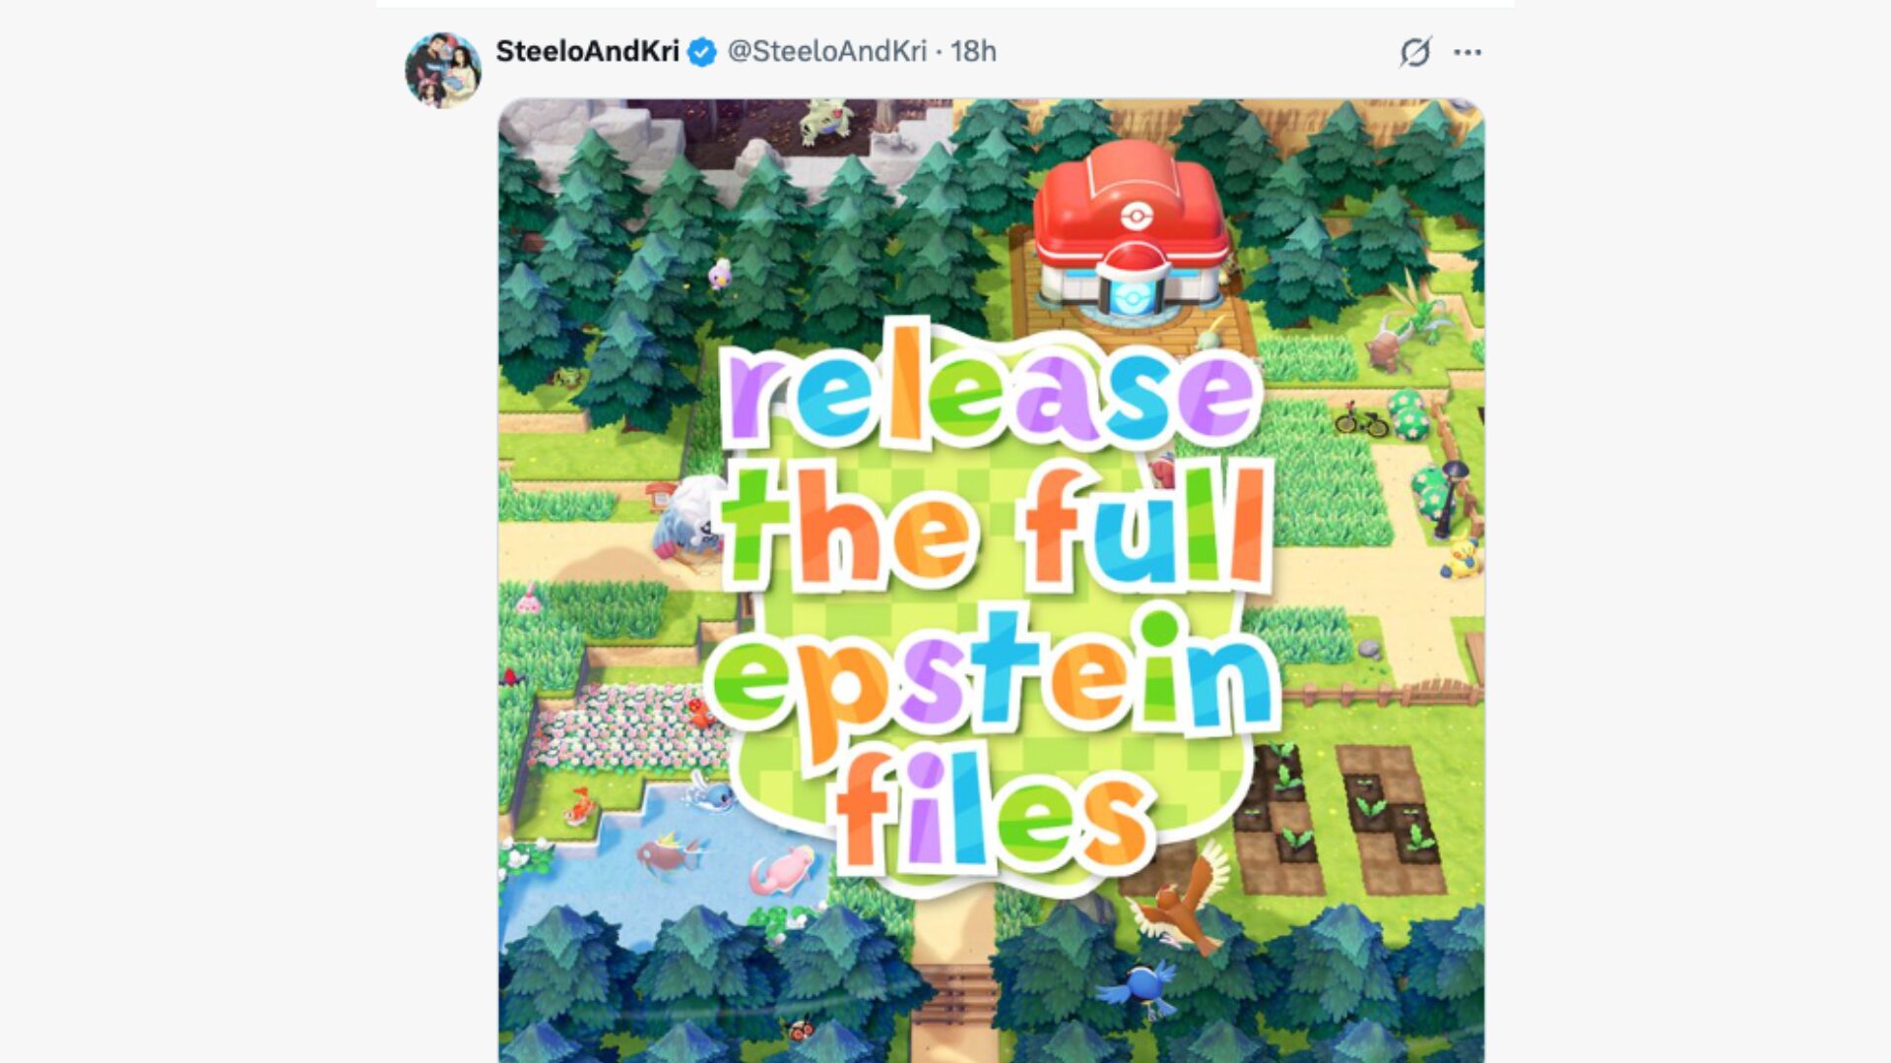The image size is (1891, 1063).
Task: Click the Grok explain-post icon
Action: click(x=1415, y=52)
